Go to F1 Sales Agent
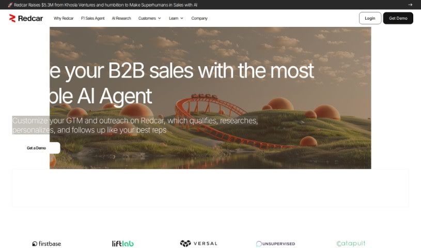Viewport: 421px width, 248px height. (x=92, y=18)
